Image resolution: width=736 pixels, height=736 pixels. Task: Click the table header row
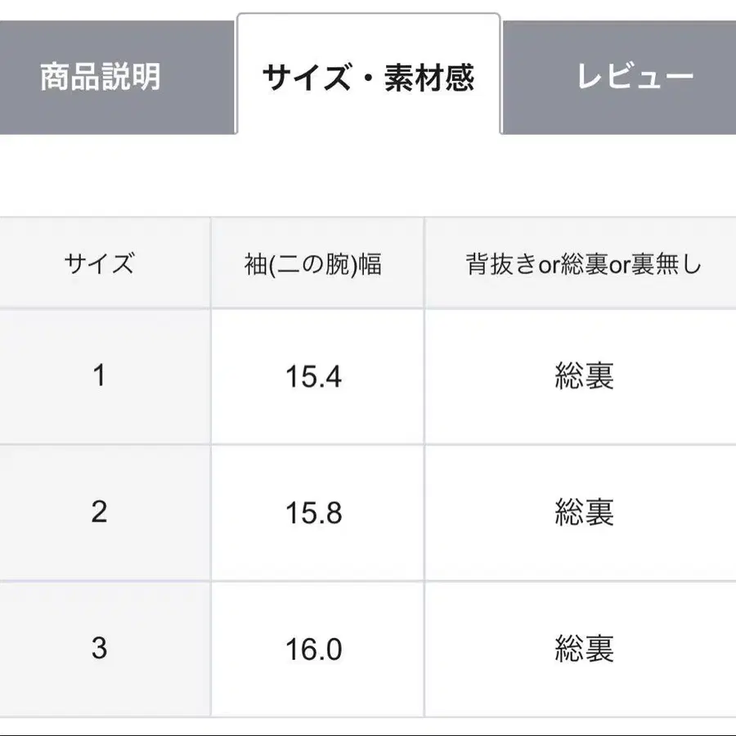coord(368,262)
